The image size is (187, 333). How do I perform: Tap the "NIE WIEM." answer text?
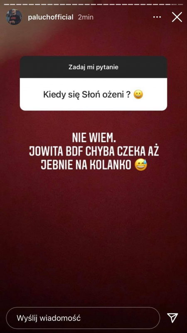(94, 139)
